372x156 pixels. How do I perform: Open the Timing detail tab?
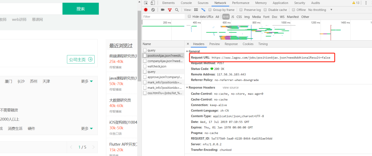263,44
